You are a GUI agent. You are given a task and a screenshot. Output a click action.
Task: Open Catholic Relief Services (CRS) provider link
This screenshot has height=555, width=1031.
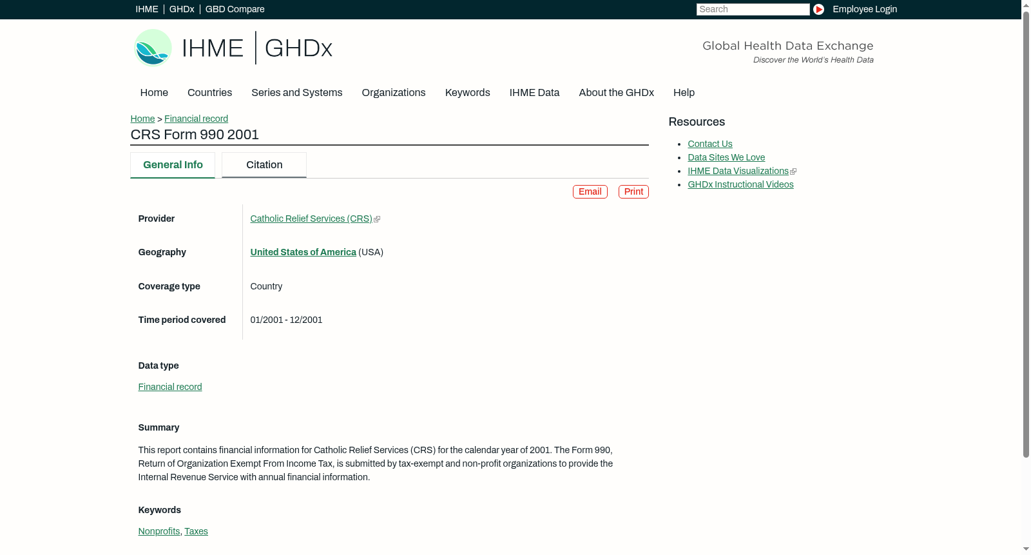311,219
